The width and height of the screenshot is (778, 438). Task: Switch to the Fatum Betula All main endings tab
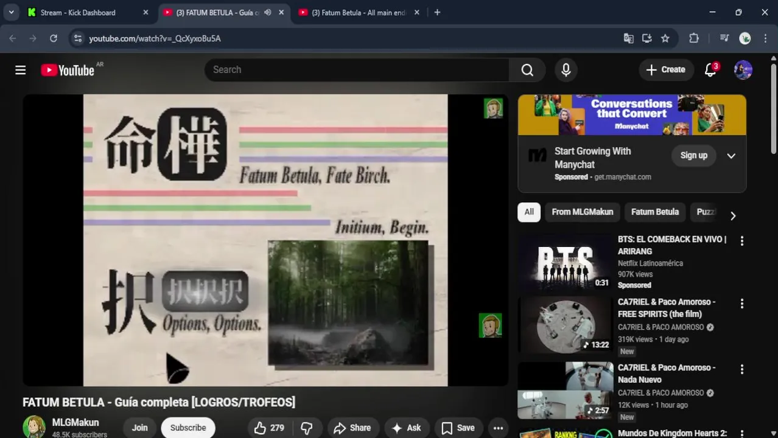click(358, 12)
